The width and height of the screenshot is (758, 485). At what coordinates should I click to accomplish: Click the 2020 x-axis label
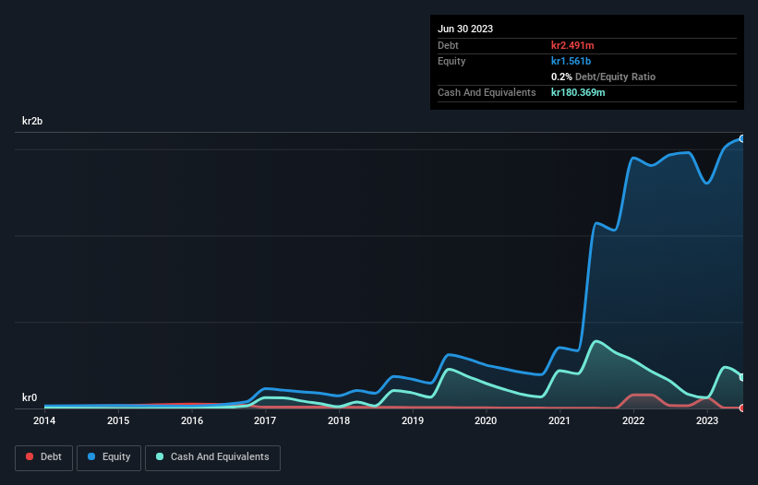[x=486, y=420]
